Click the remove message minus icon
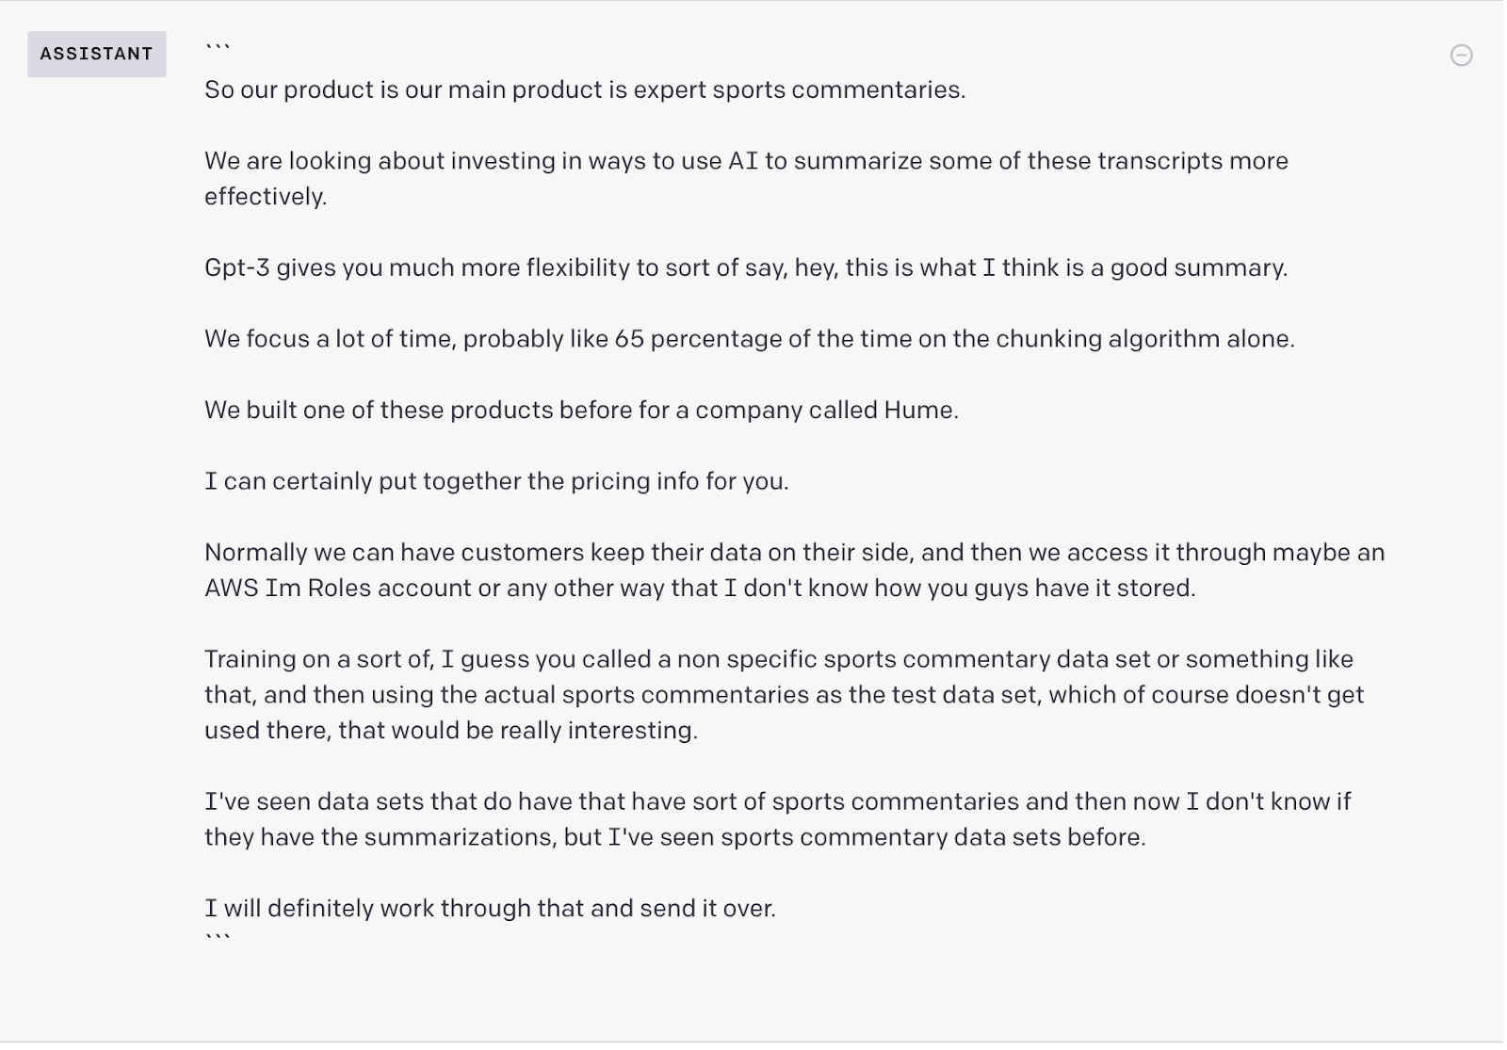Screen dimensions: 1507x1050 (1461, 56)
